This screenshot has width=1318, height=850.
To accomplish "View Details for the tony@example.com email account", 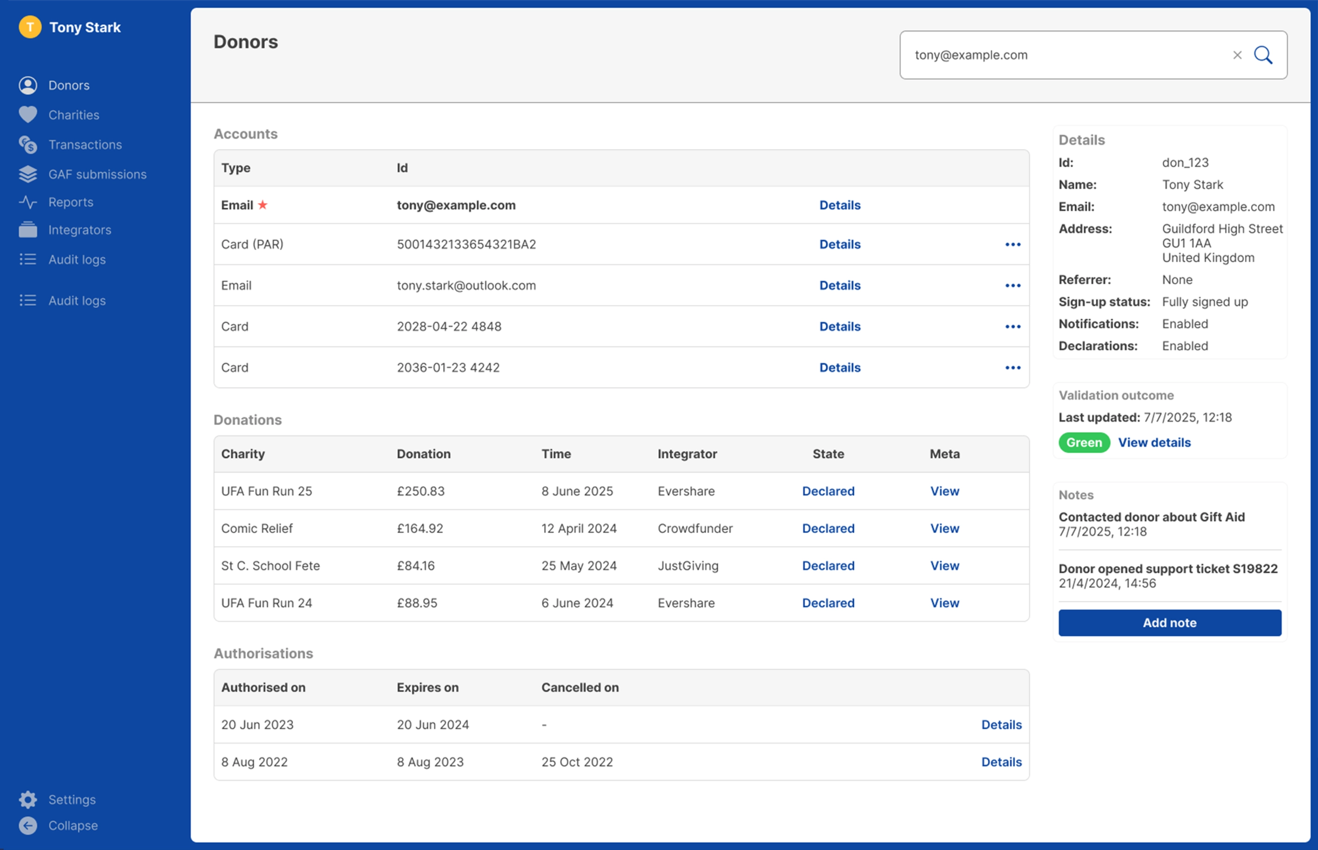I will coord(840,205).
